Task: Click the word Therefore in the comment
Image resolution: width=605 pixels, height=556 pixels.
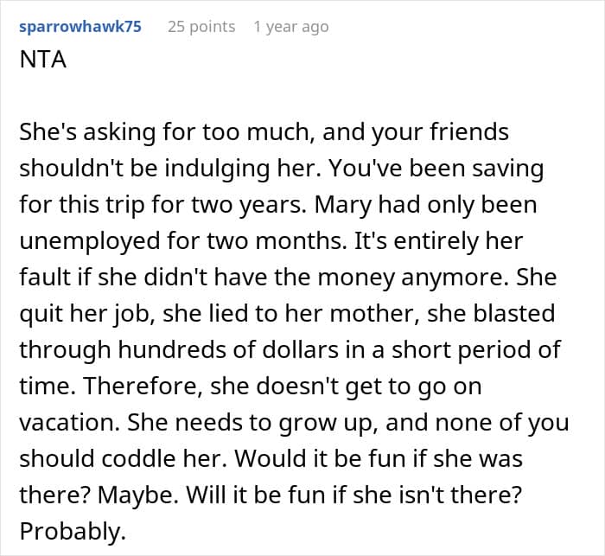Action: 143,387
